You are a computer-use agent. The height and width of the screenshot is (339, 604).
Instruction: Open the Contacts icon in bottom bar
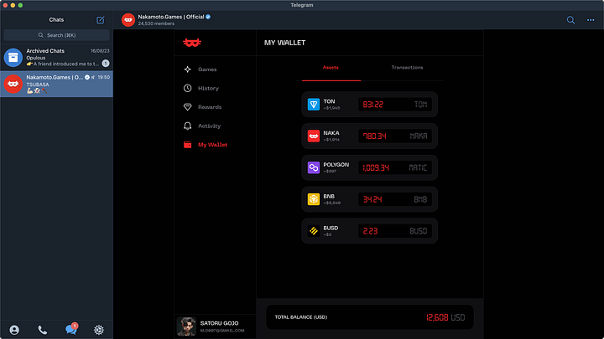(x=14, y=330)
